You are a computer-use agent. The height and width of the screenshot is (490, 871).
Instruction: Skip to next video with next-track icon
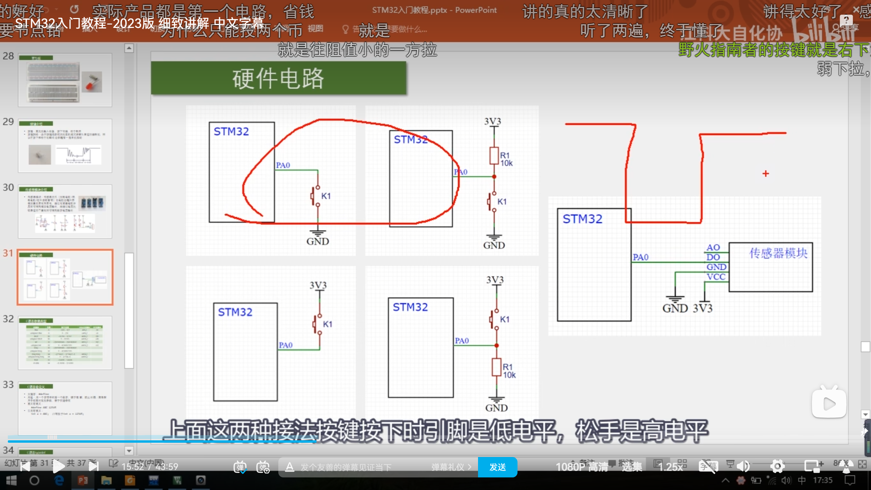(x=93, y=467)
